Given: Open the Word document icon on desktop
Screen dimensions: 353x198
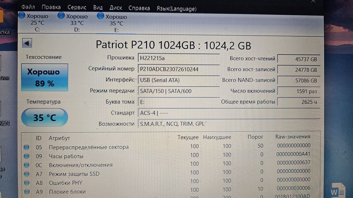Looking at the screenshot, I should 338,191.
